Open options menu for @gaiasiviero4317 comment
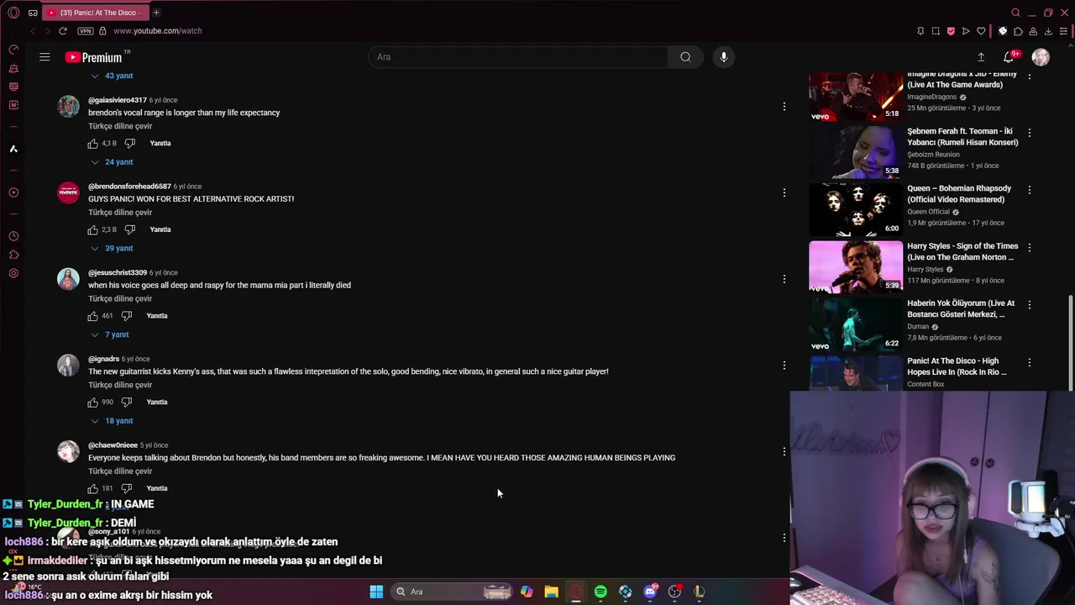Viewport: 1075px width, 605px height. click(x=784, y=107)
